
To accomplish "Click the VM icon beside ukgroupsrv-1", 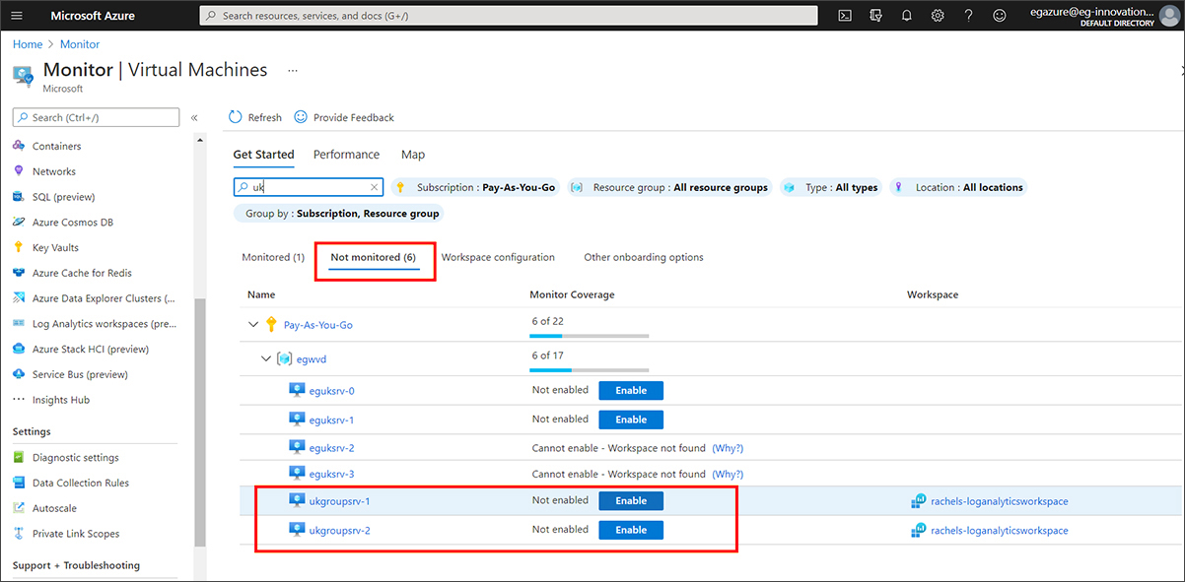I will [296, 500].
